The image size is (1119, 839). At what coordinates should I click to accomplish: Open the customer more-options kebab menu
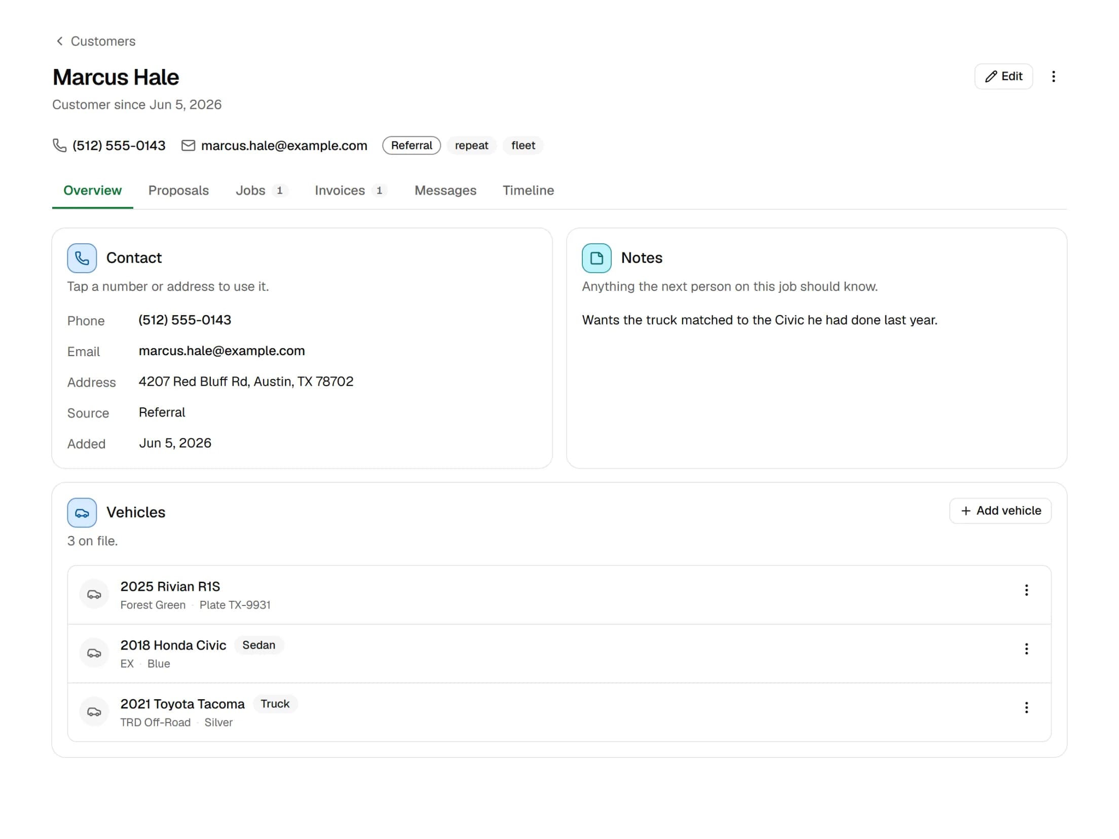pos(1053,77)
